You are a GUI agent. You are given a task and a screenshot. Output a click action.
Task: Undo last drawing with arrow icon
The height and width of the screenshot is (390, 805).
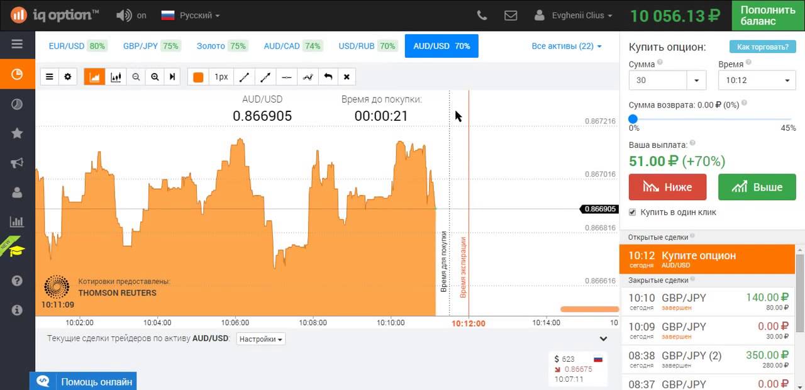[328, 77]
